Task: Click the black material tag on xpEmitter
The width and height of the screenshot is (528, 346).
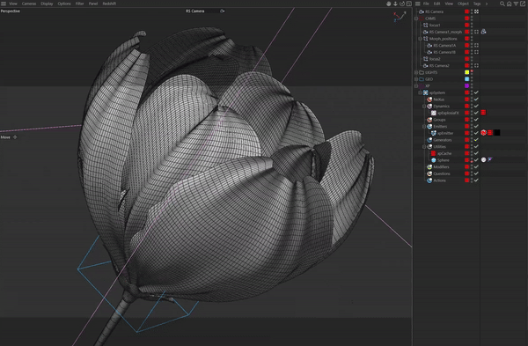Action: tap(497, 133)
